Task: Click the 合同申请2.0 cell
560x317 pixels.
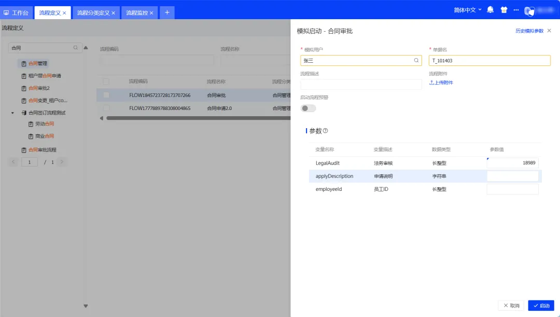Action: pos(219,108)
